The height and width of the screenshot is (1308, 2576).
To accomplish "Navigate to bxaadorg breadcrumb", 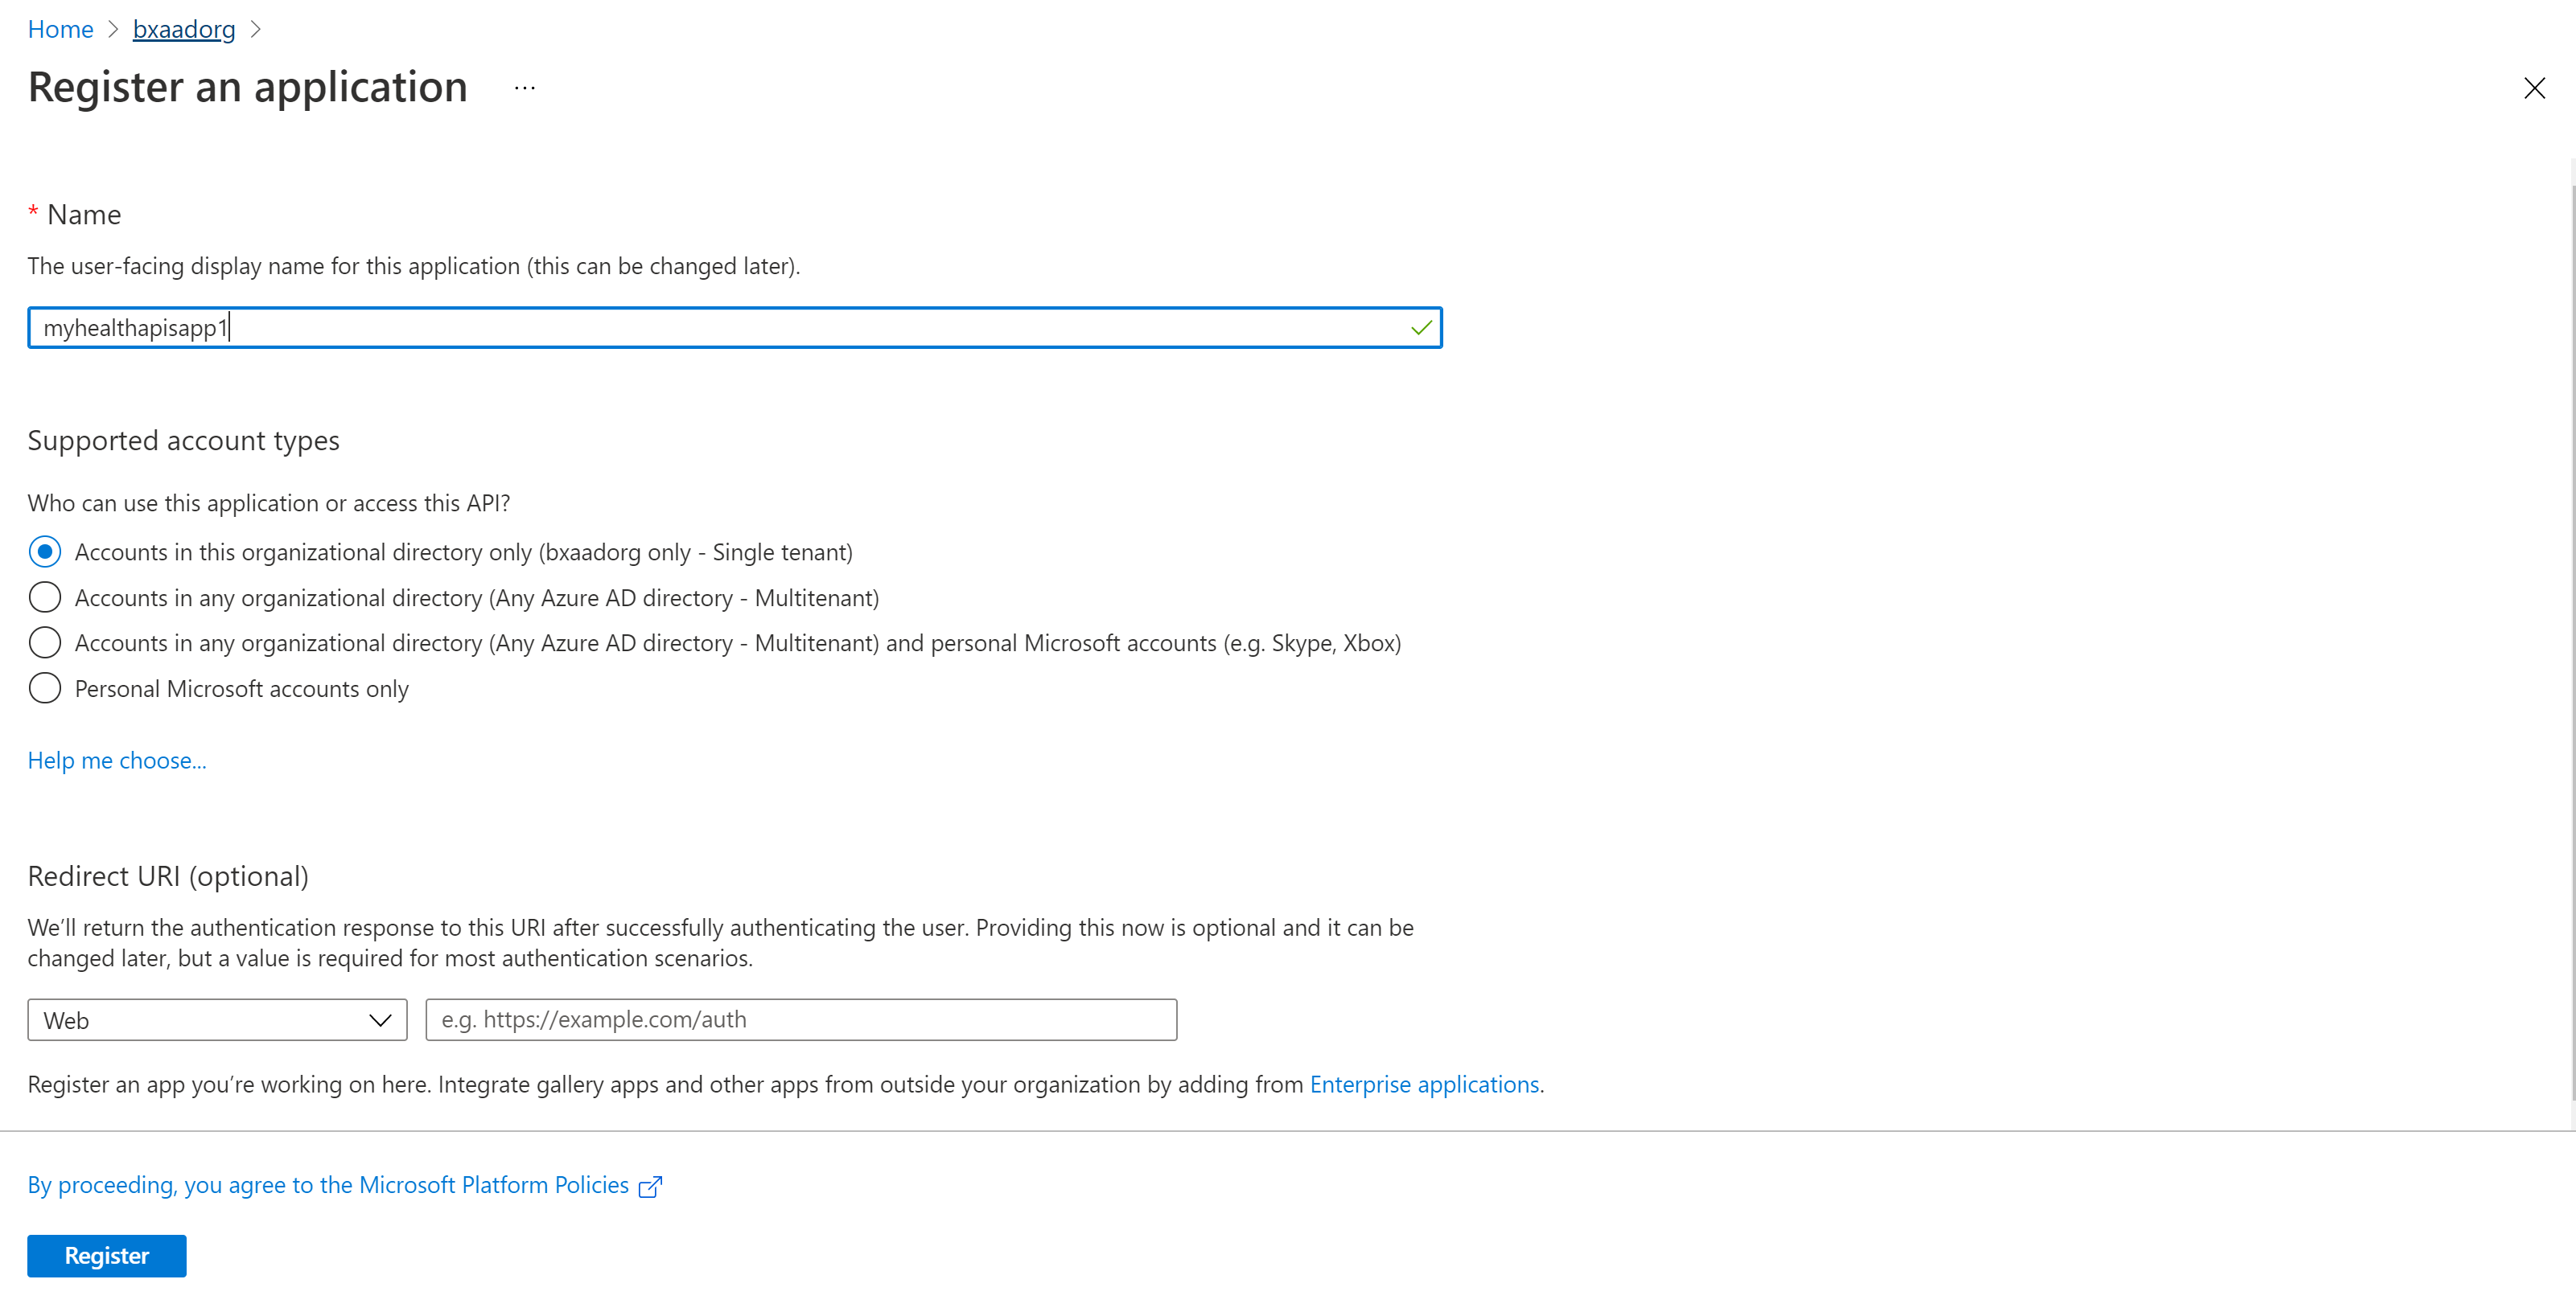I will click(x=184, y=30).
